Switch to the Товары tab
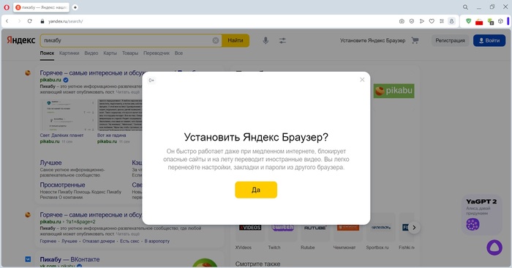512x268 pixels. [130, 53]
